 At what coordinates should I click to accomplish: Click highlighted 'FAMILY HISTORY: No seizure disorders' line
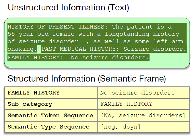pyautogui.click(x=78, y=57)
